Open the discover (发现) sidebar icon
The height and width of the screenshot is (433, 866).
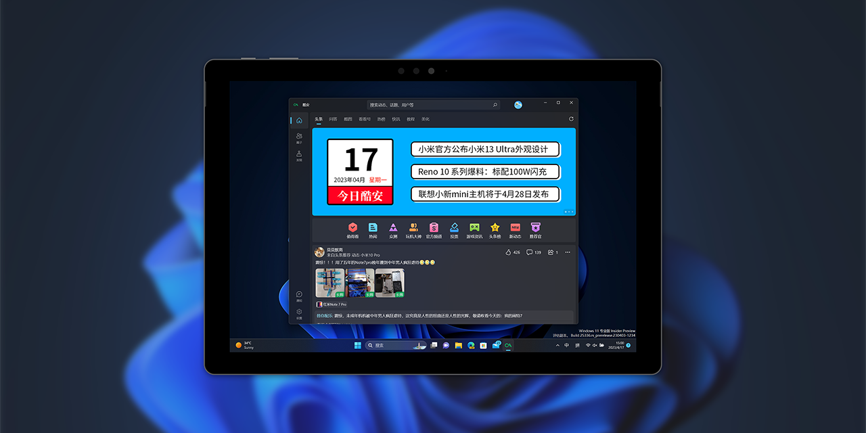tap(299, 155)
